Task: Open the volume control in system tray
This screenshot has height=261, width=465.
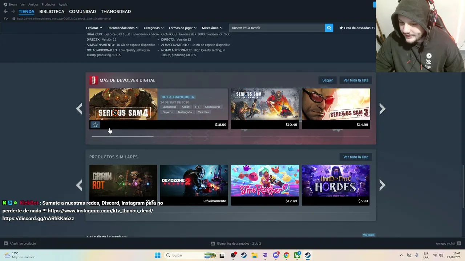Action: (441, 255)
